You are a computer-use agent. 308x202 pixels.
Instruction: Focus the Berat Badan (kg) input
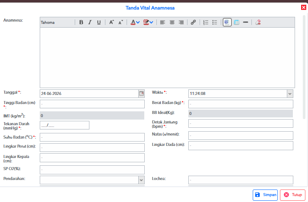pyautogui.click(x=241, y=104)
